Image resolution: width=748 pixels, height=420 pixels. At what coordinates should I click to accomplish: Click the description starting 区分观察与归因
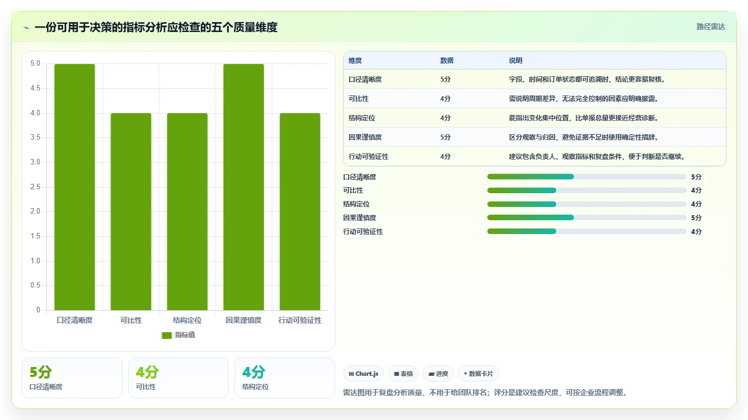[583, 137]
